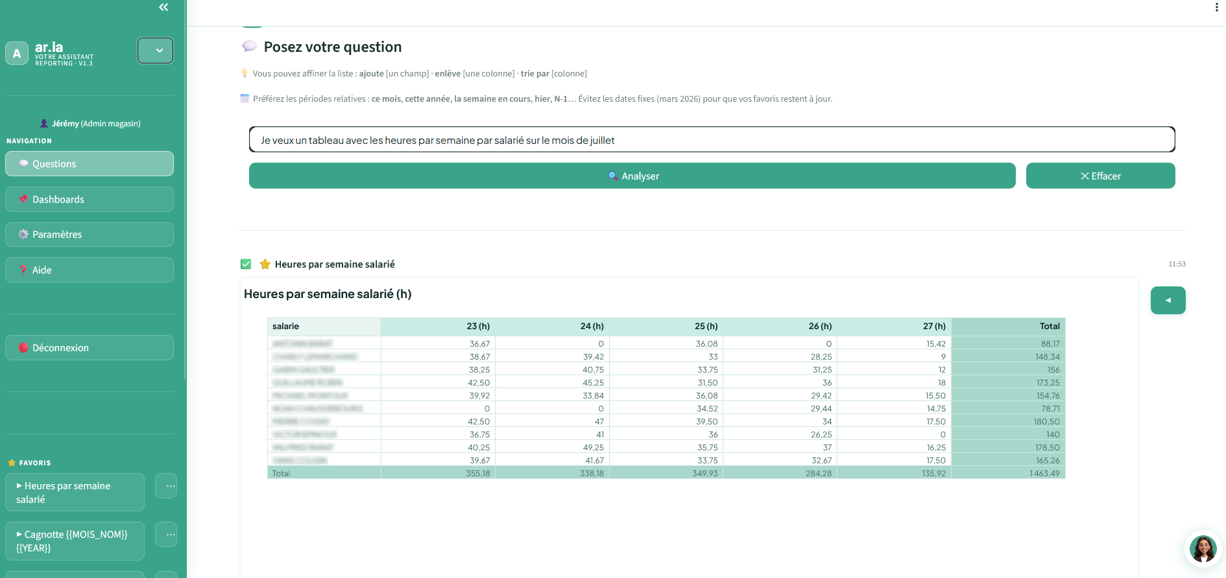This screenshot has height=578, width=1226.
Task: Click the Analyser button
Action: pos(632,176)
